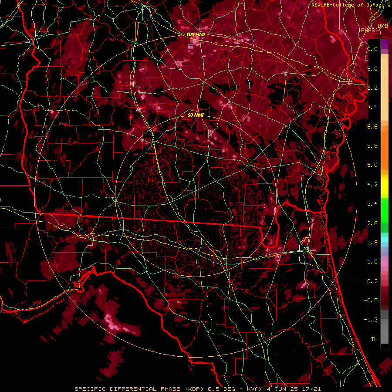Screen dimensions: 392x392
Task: Click the SPECIFIC DIFFERENTIAL PHASE caption words
Action: tap(127, 389)
